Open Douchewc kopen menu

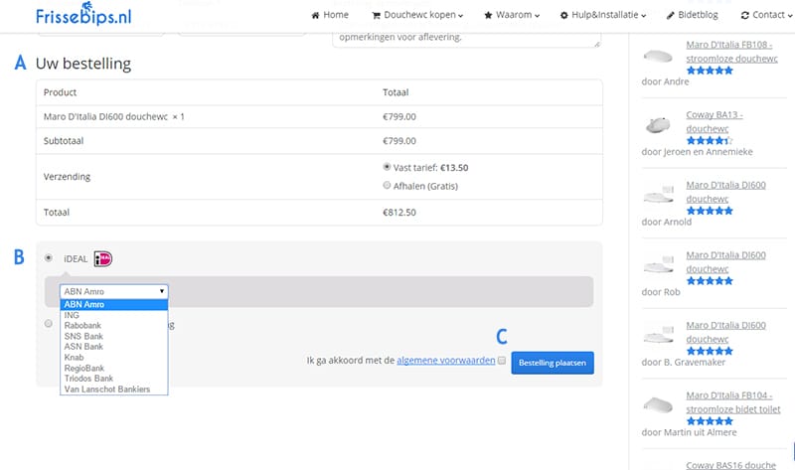(x=417, y=15)
